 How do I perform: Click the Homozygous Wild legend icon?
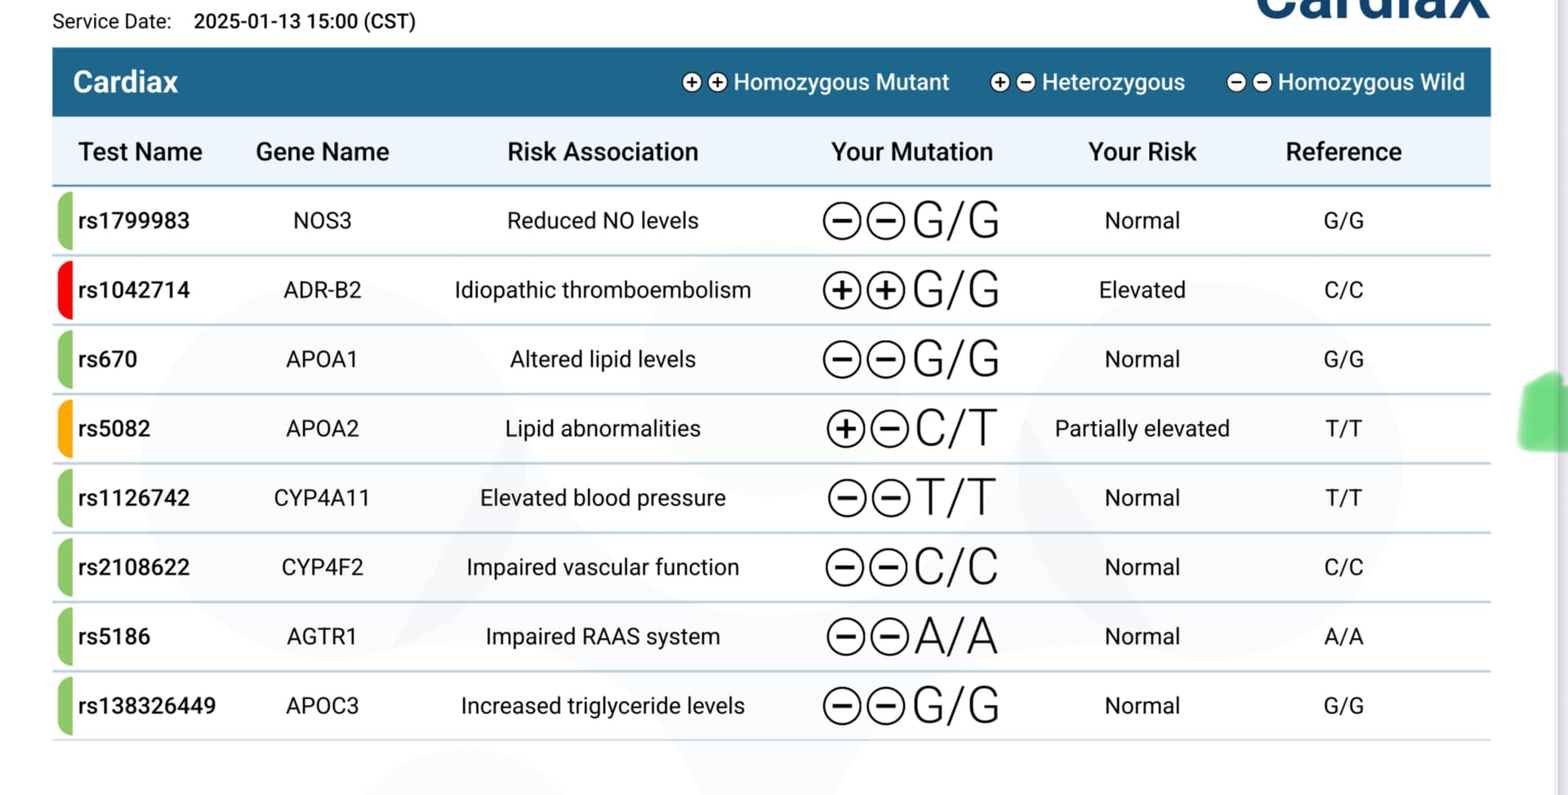coord(1249,82)
